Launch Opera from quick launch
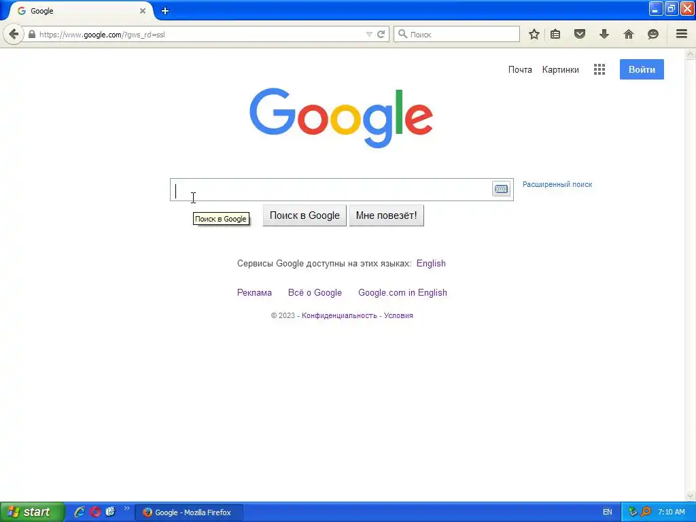 95,511
